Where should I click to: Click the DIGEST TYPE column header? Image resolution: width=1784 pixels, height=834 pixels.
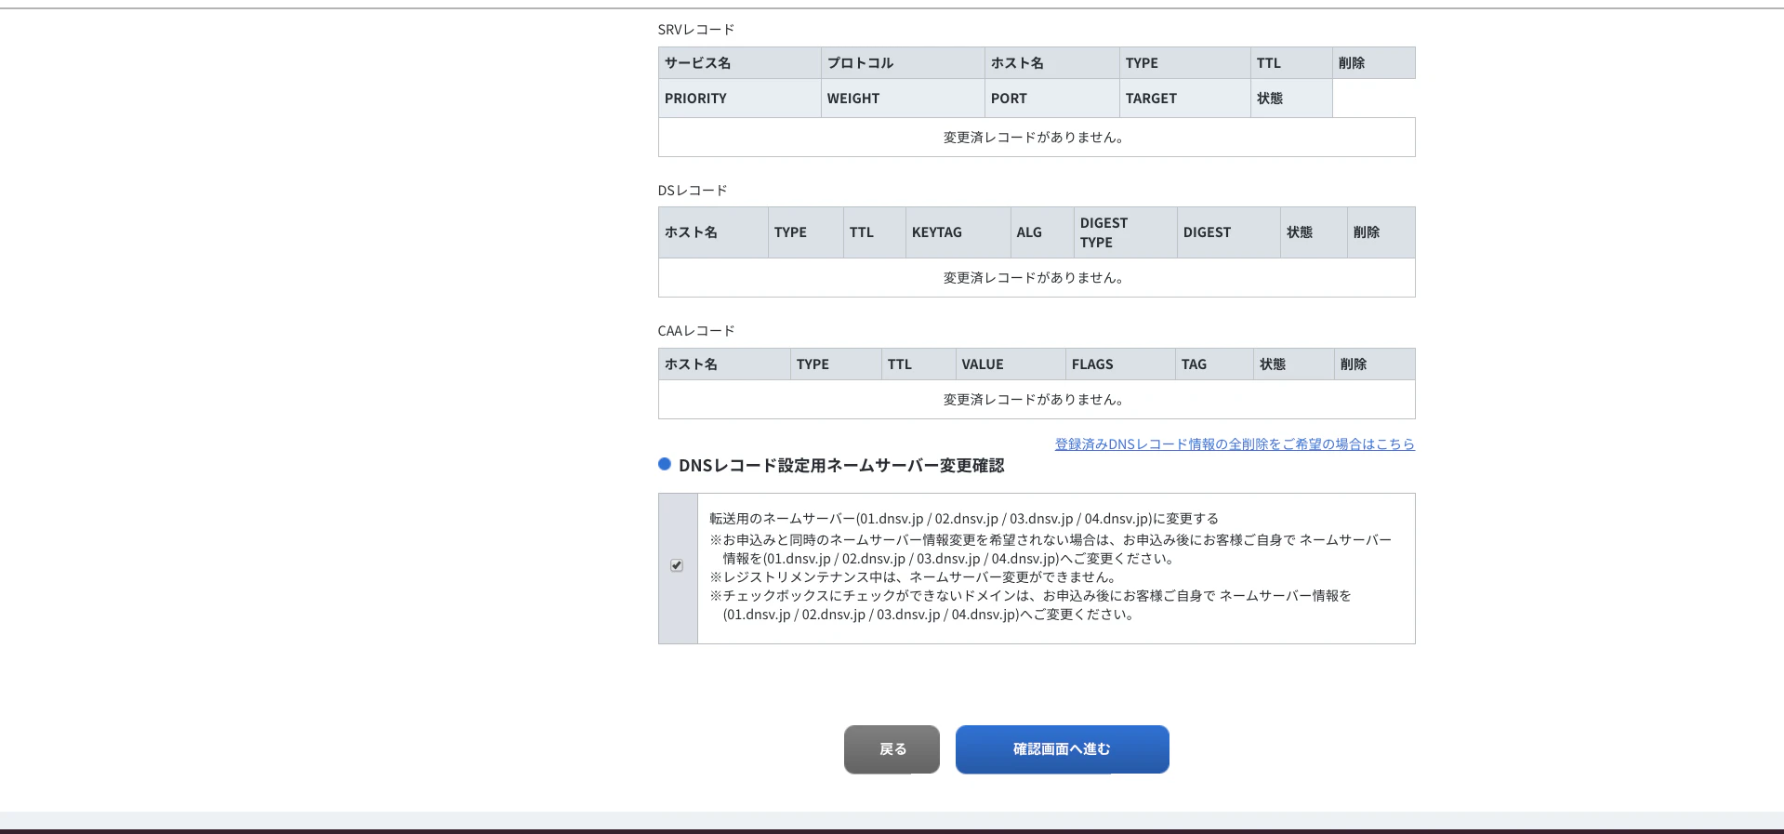1126,232
